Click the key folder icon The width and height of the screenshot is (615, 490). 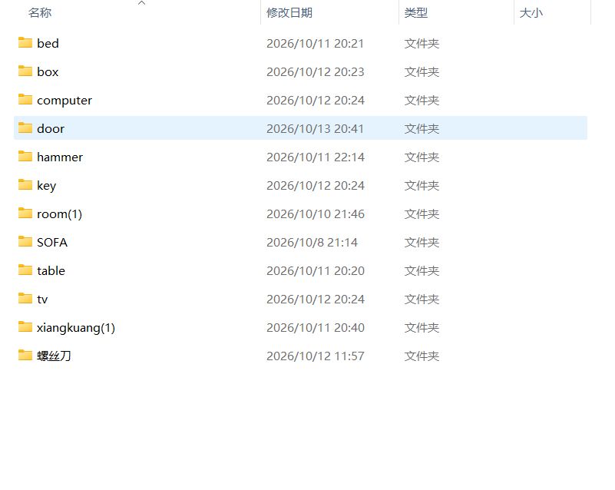coord(25,185)
